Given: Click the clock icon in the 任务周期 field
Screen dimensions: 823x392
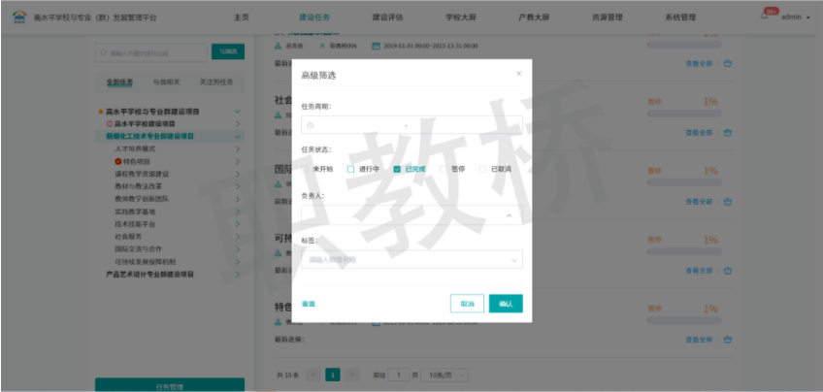Looking at the screenshot, I should (x=311, y=125).
